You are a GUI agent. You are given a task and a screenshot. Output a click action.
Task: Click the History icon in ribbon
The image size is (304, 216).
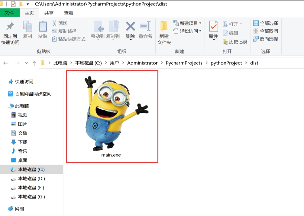[x=225, y=42]
